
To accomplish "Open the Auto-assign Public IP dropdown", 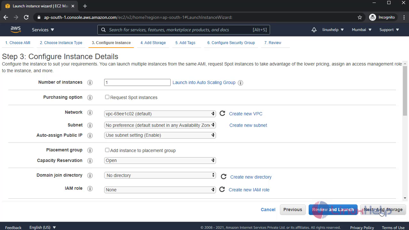I will coord(160,135).
